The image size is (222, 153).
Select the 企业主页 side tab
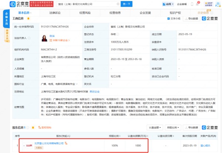[x=7, y=18]
